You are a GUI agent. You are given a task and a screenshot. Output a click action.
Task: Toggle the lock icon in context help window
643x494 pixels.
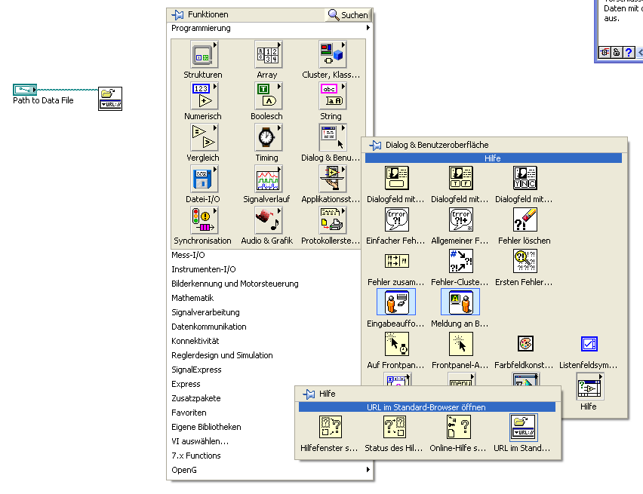pos(617,52)
